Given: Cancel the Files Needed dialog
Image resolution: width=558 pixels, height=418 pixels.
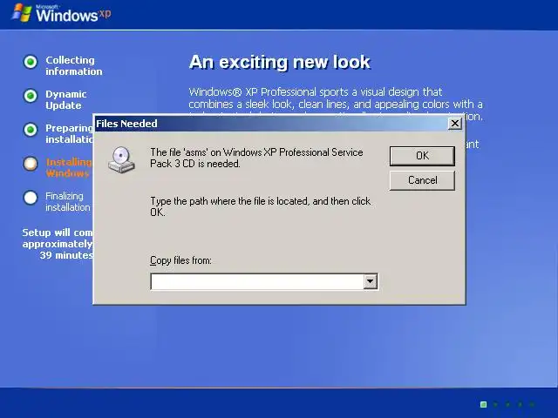Looking at the screenshot, I should 422,180.
